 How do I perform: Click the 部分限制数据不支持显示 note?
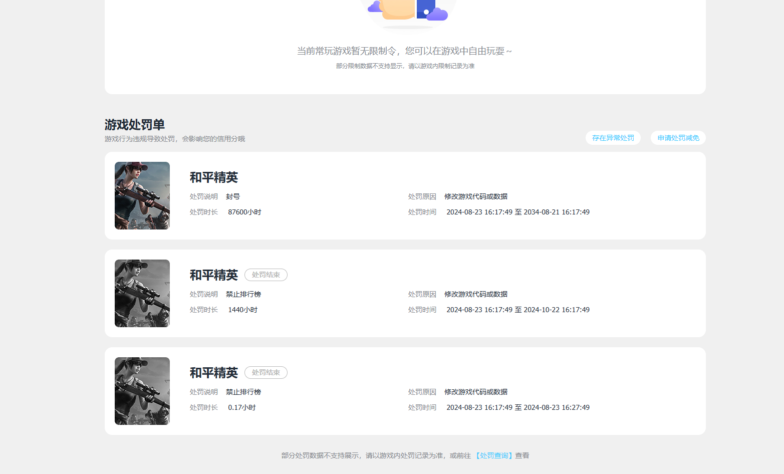click(405, 66)
